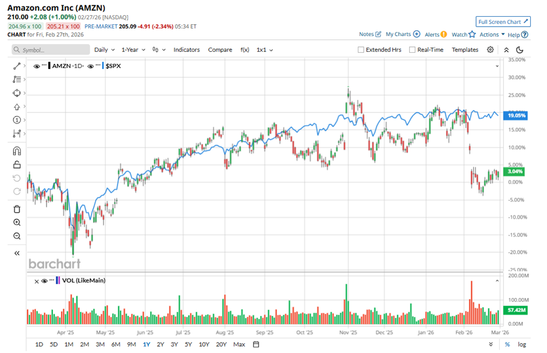
Task: Open the Templates menu
Action: pyautogui.click(x=465, y=50)
